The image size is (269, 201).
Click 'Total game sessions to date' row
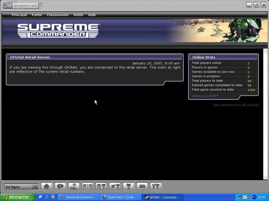(x=223, y=89)
